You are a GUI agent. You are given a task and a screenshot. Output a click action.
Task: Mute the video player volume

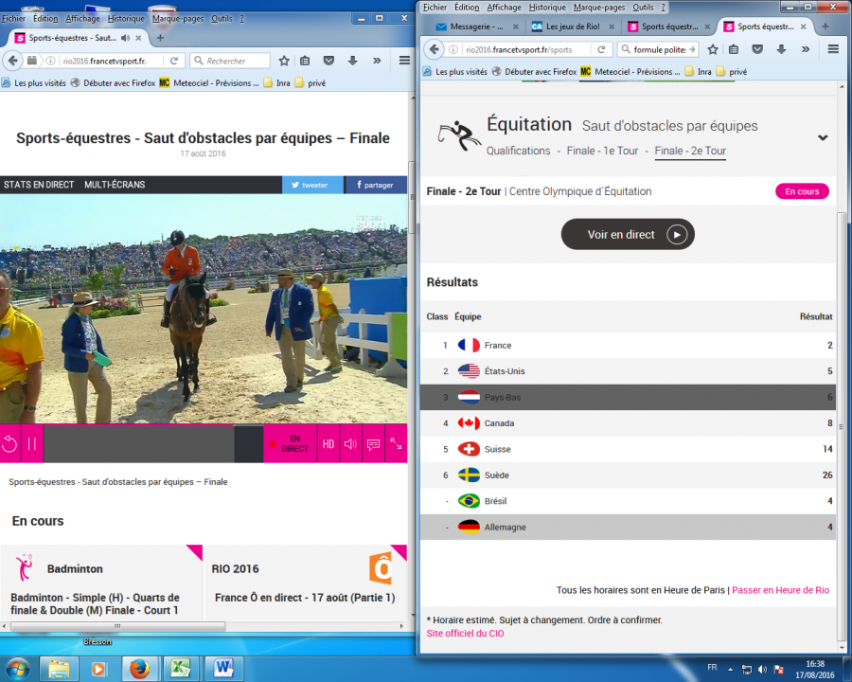(x=350, y=443)
